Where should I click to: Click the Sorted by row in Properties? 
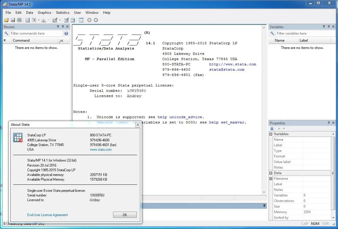point(302,218)
